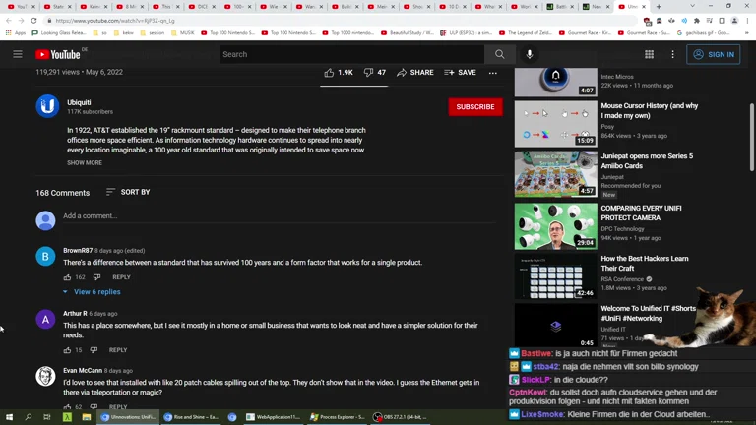Start voice search with microphone icon

[x=529, y=54]
